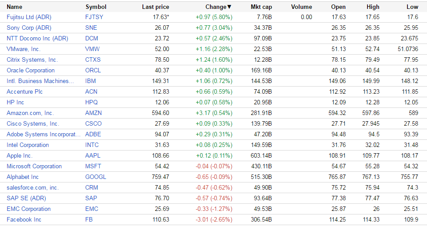This screenshot has height=226, width=427.
Task: Sort by the High column header
Action: 373,7
